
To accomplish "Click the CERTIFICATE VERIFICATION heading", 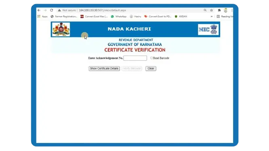I will pyautogui.click(x=135, y=50).
